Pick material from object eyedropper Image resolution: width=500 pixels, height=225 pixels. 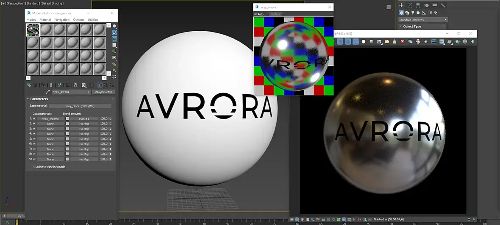[48, 92]
